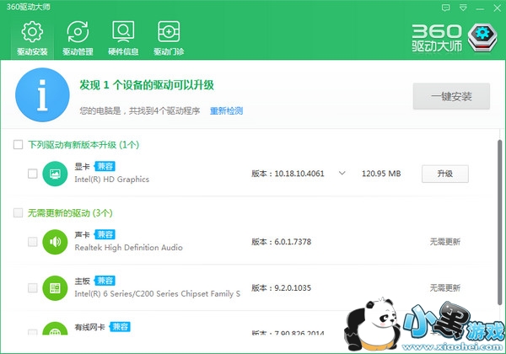Minimize the 360驱动大师 window
This screenshot has width=506, height=354.
pos(480,8)
